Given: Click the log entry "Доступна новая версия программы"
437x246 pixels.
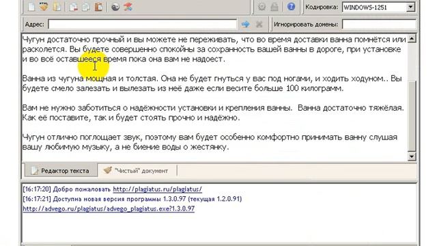Looking at the screenshot, I should (132, 199).
